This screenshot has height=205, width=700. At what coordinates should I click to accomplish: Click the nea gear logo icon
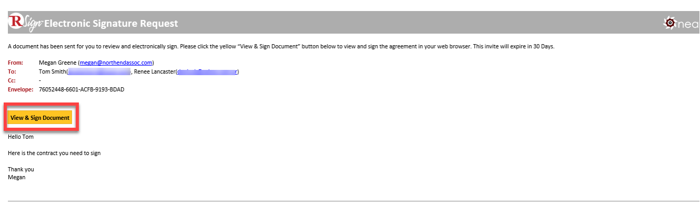coord(670,23)
